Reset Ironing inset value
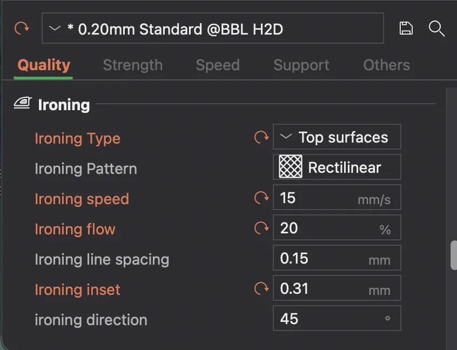The image size is (457, 350). [x=261, y=288]
